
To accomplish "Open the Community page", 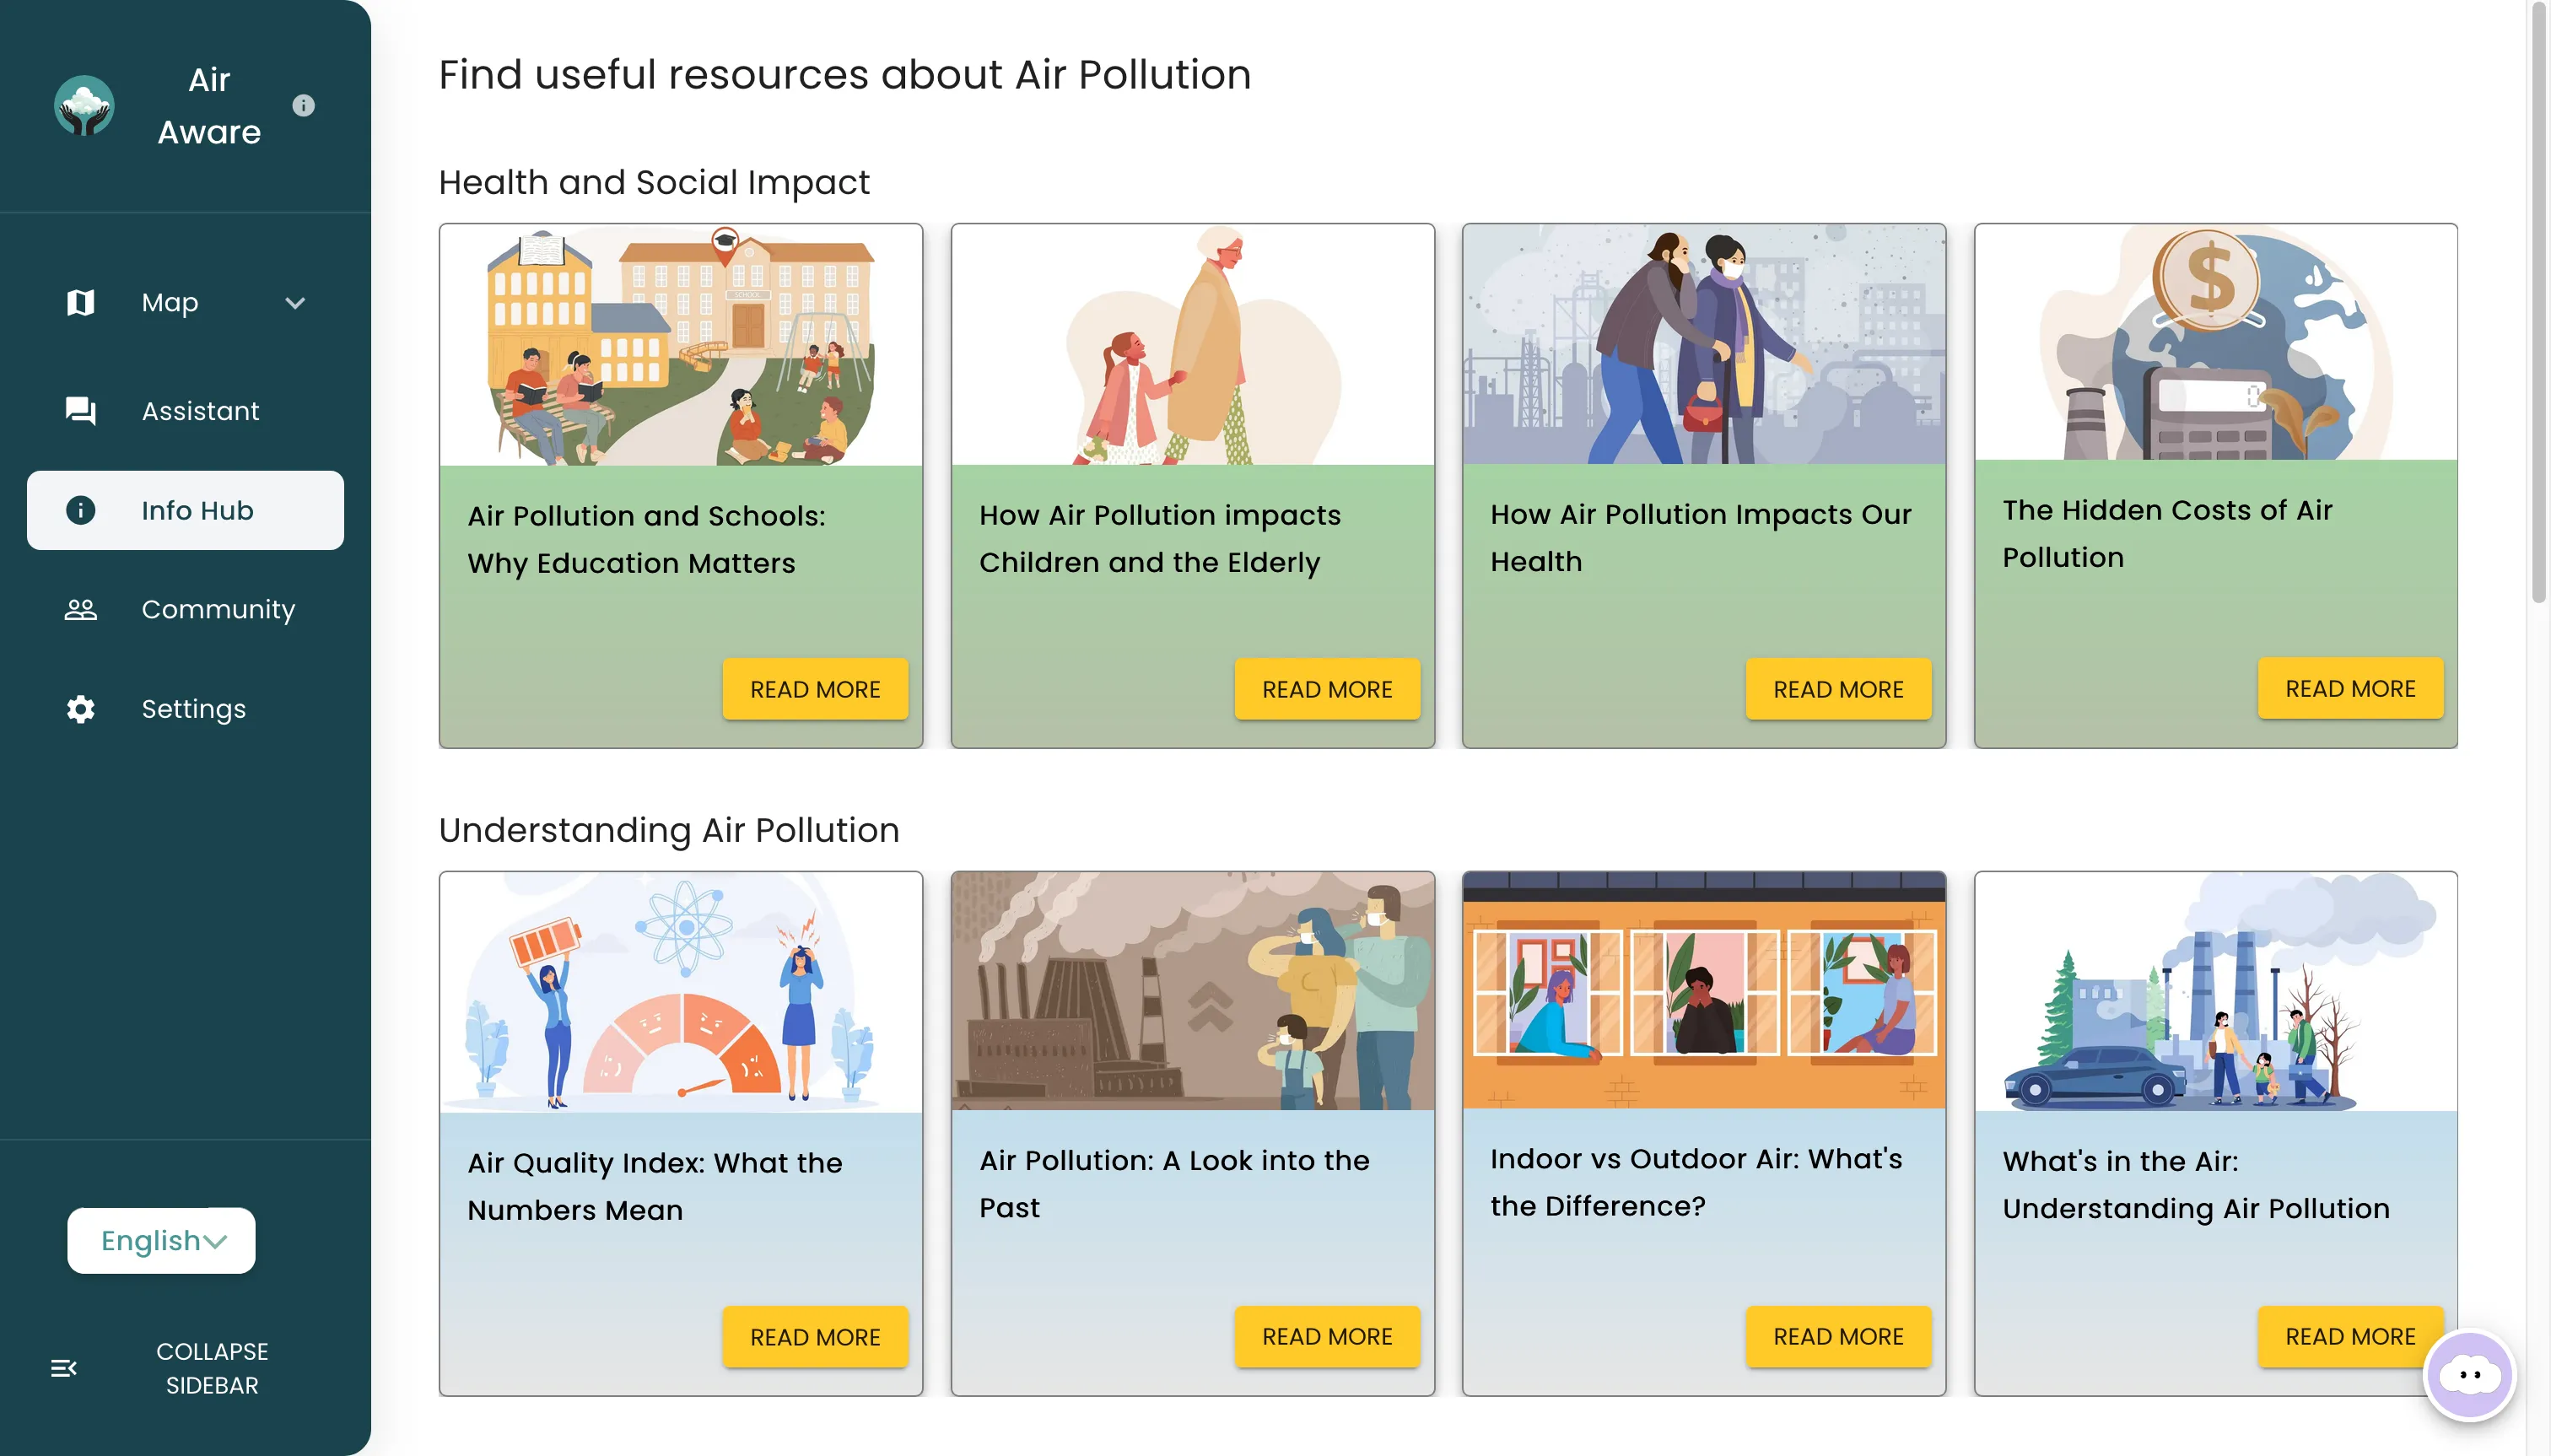I will [218, 609].
